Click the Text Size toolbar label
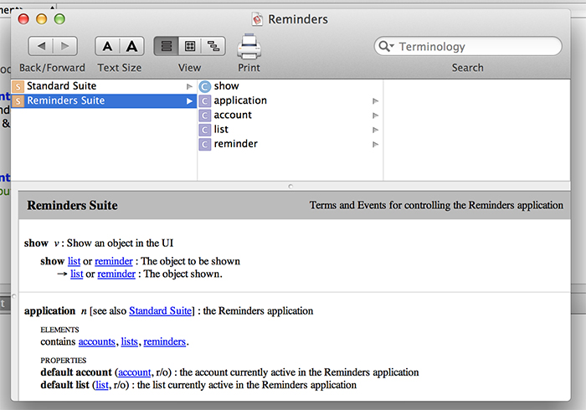 [119, 68]
